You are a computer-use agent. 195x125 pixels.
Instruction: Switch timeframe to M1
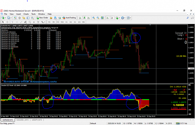[49, 22]
